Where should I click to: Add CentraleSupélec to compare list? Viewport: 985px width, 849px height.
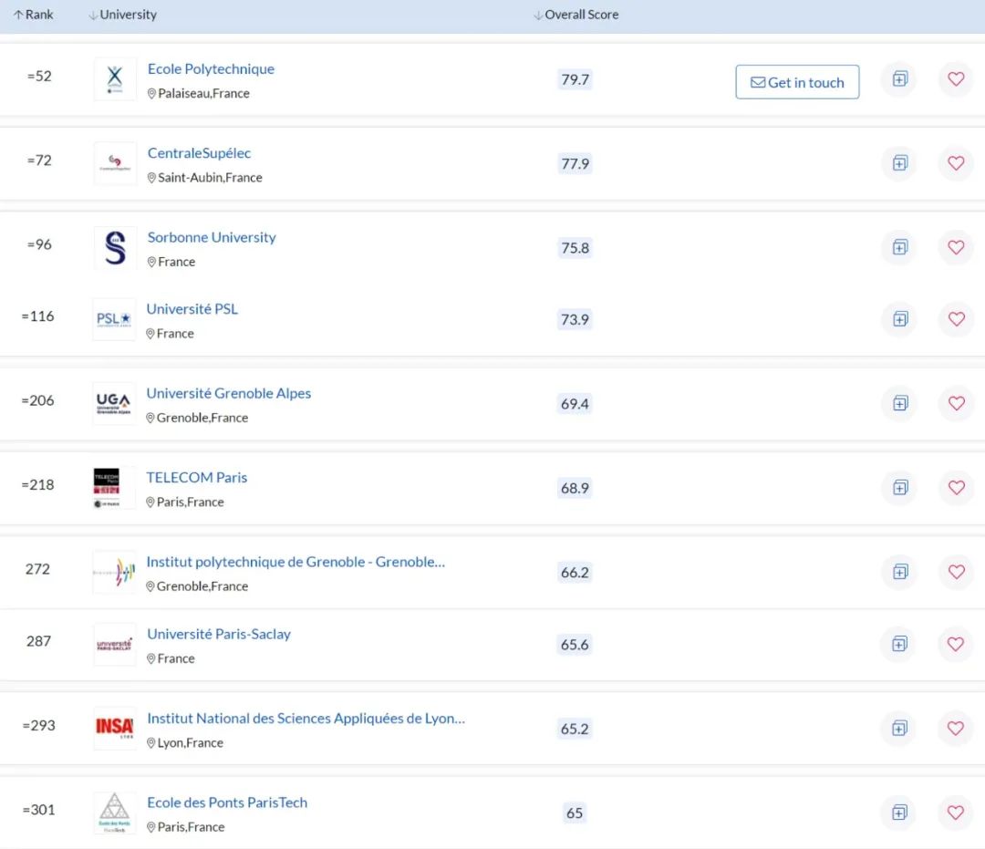click(x=899, y=163)
